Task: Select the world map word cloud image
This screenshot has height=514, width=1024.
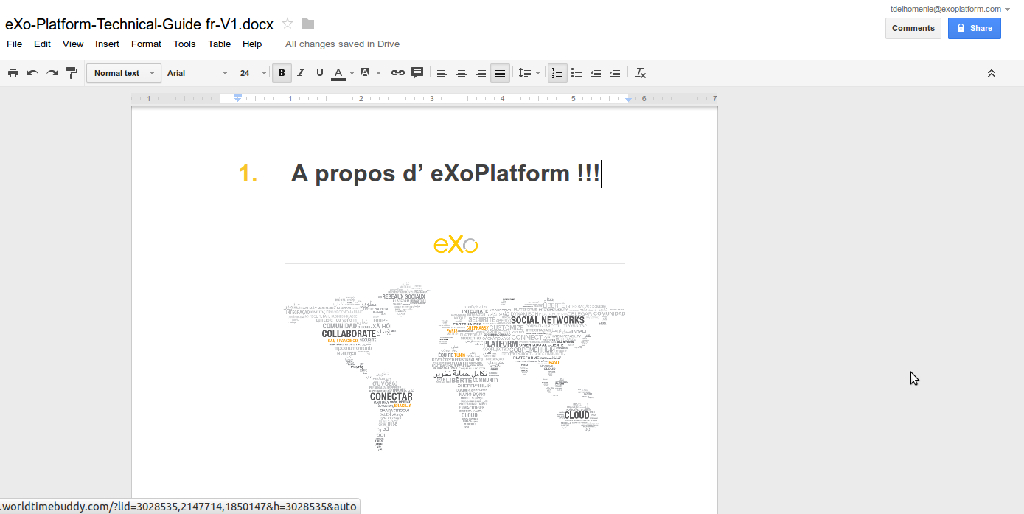Action: click(x=455, y=366)
